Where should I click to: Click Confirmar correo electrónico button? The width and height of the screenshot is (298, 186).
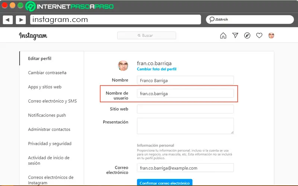(165, 183)
